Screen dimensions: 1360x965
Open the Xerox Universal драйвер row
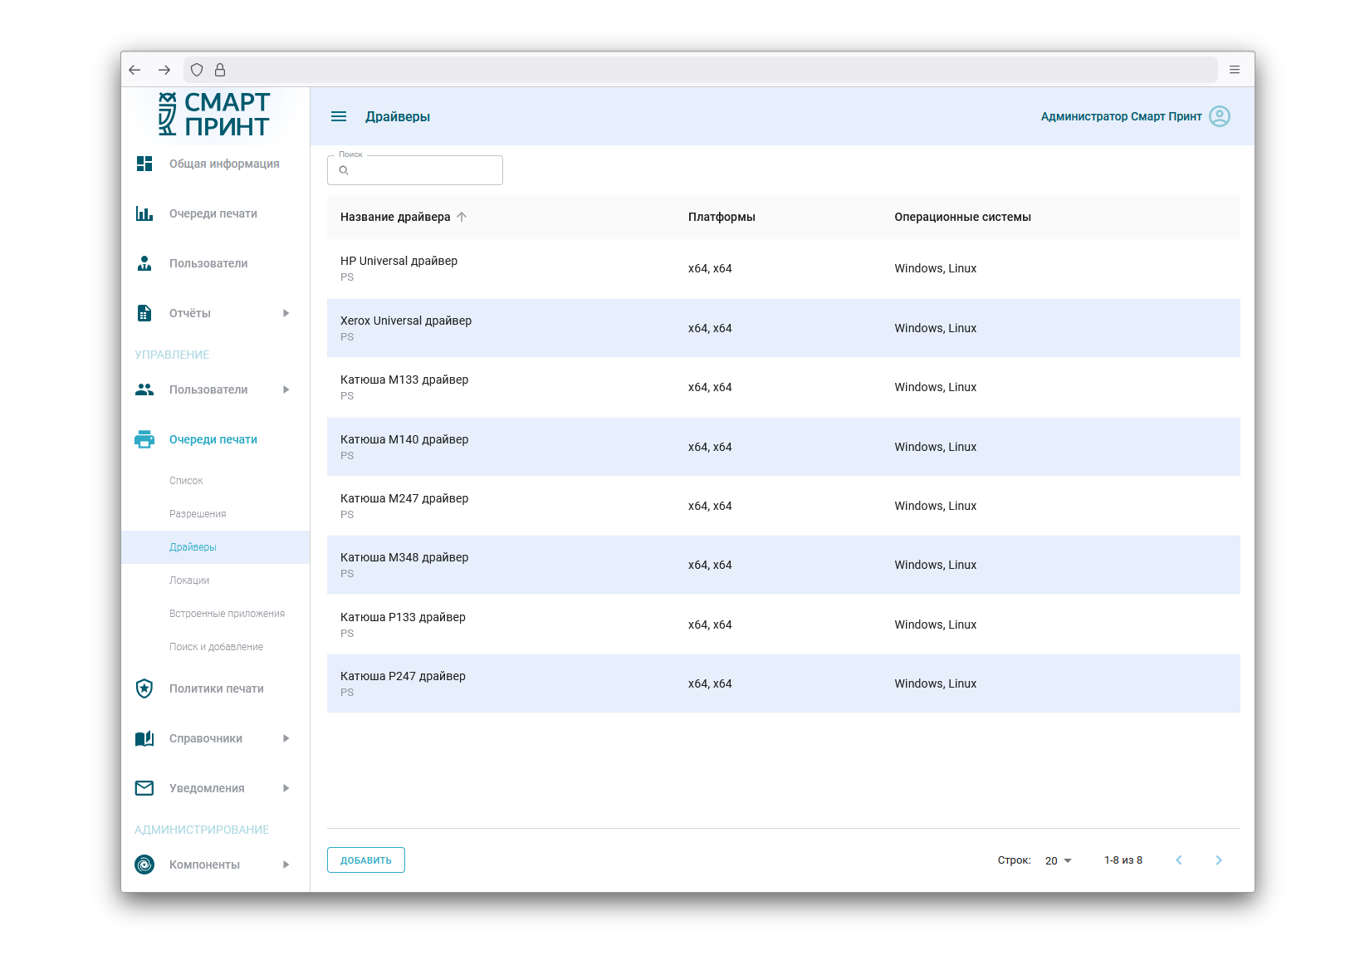(784, 328)
